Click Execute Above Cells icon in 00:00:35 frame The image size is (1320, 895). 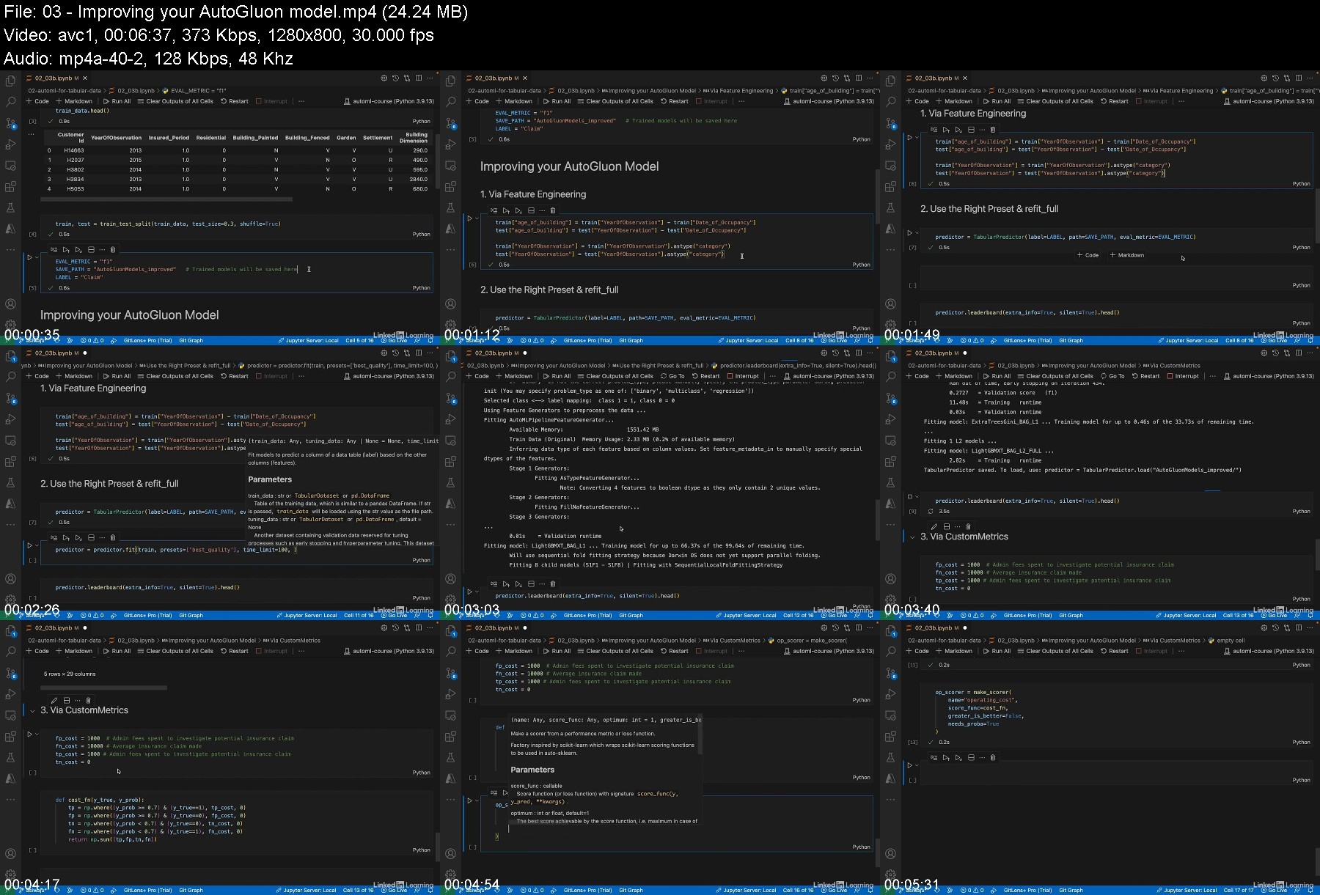66,250
